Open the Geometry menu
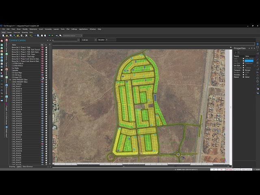Image resolution: width=260 pixels, height=195 pixels. click(x=48, y=29)
